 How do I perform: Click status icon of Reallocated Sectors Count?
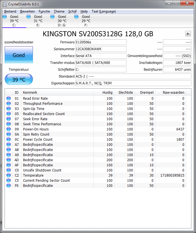click(9, 114)
